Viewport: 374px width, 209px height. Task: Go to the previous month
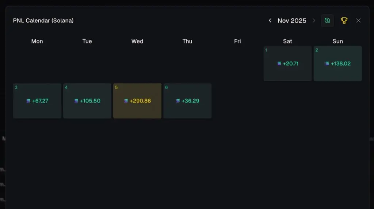click(270, 20)
